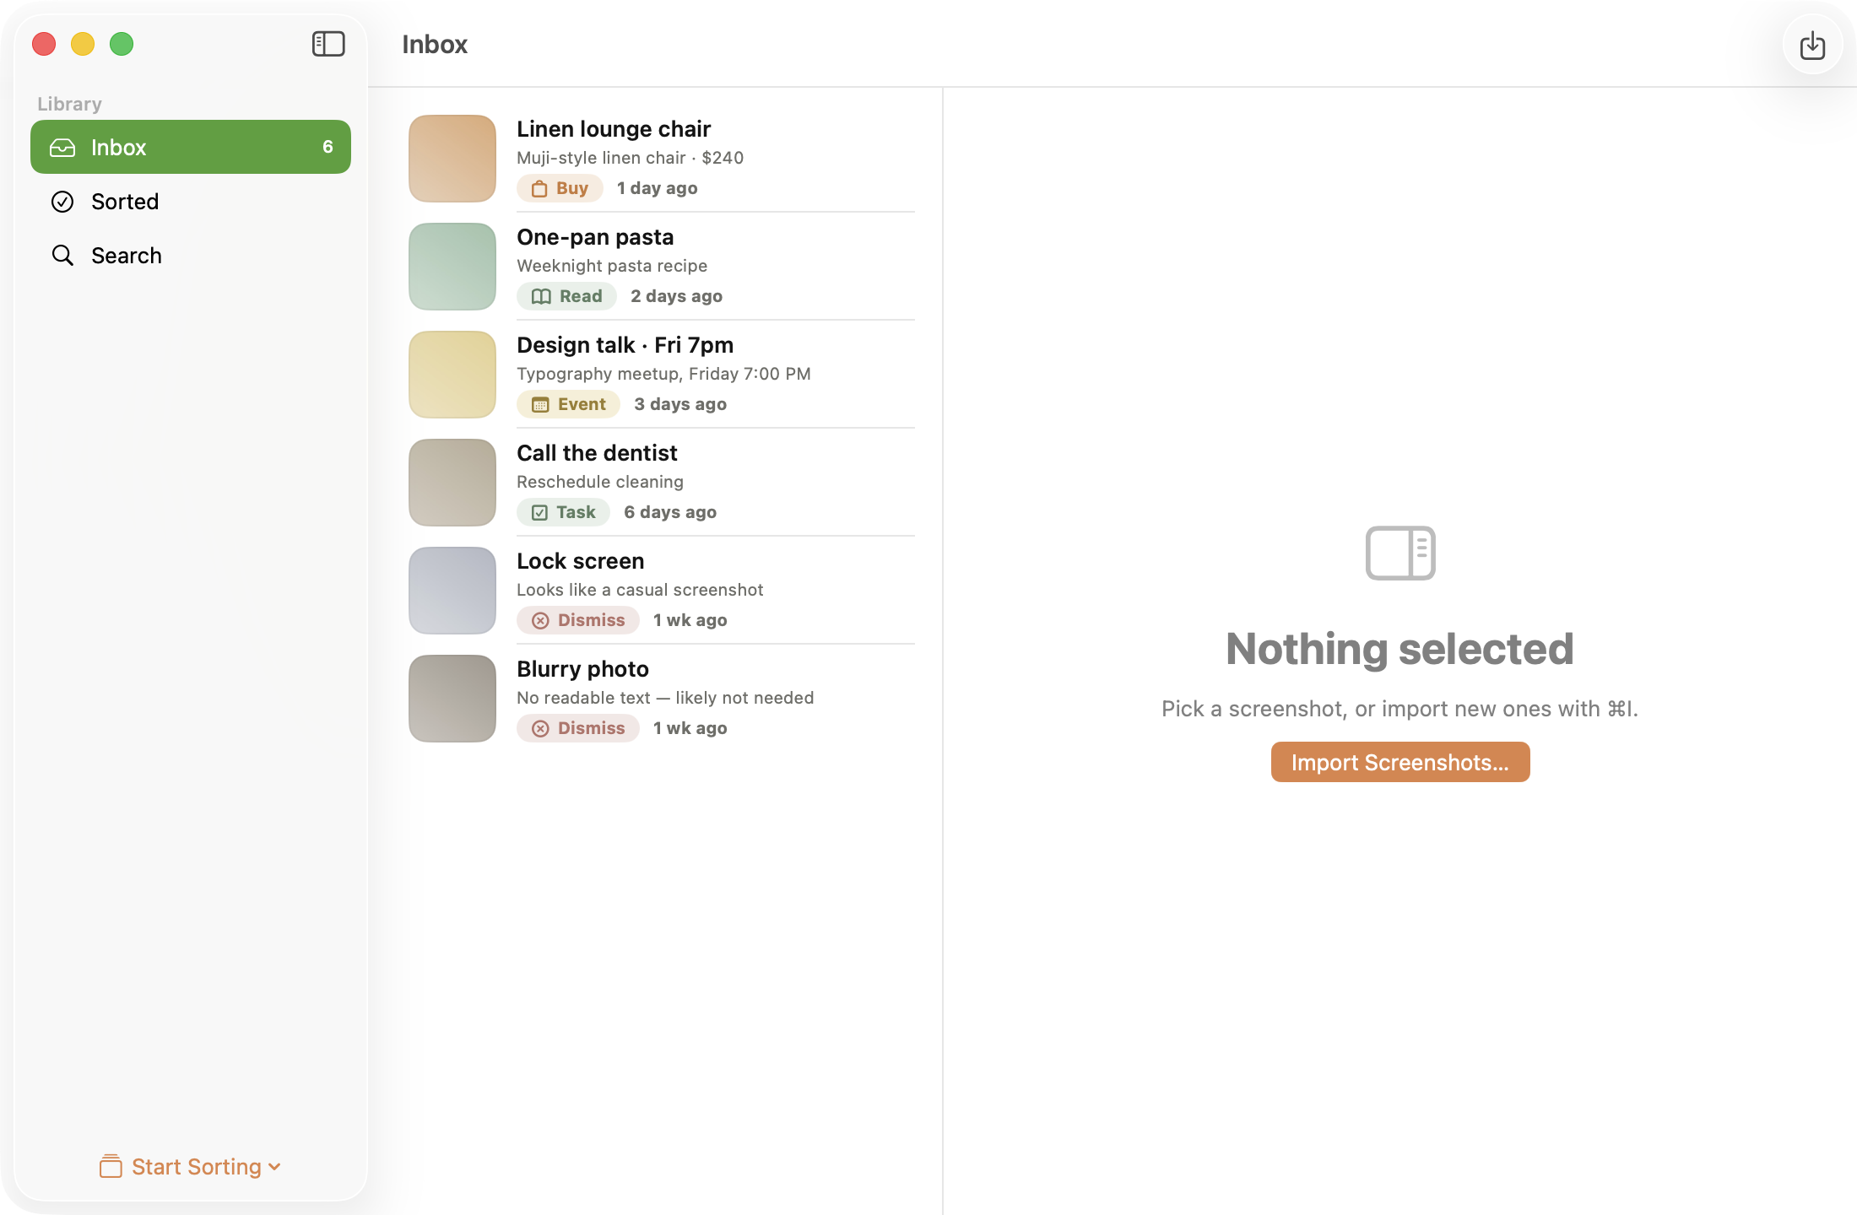Click the 'Blurry photo' title

pos(582,669)
